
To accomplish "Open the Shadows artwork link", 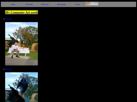I will 9,69.
